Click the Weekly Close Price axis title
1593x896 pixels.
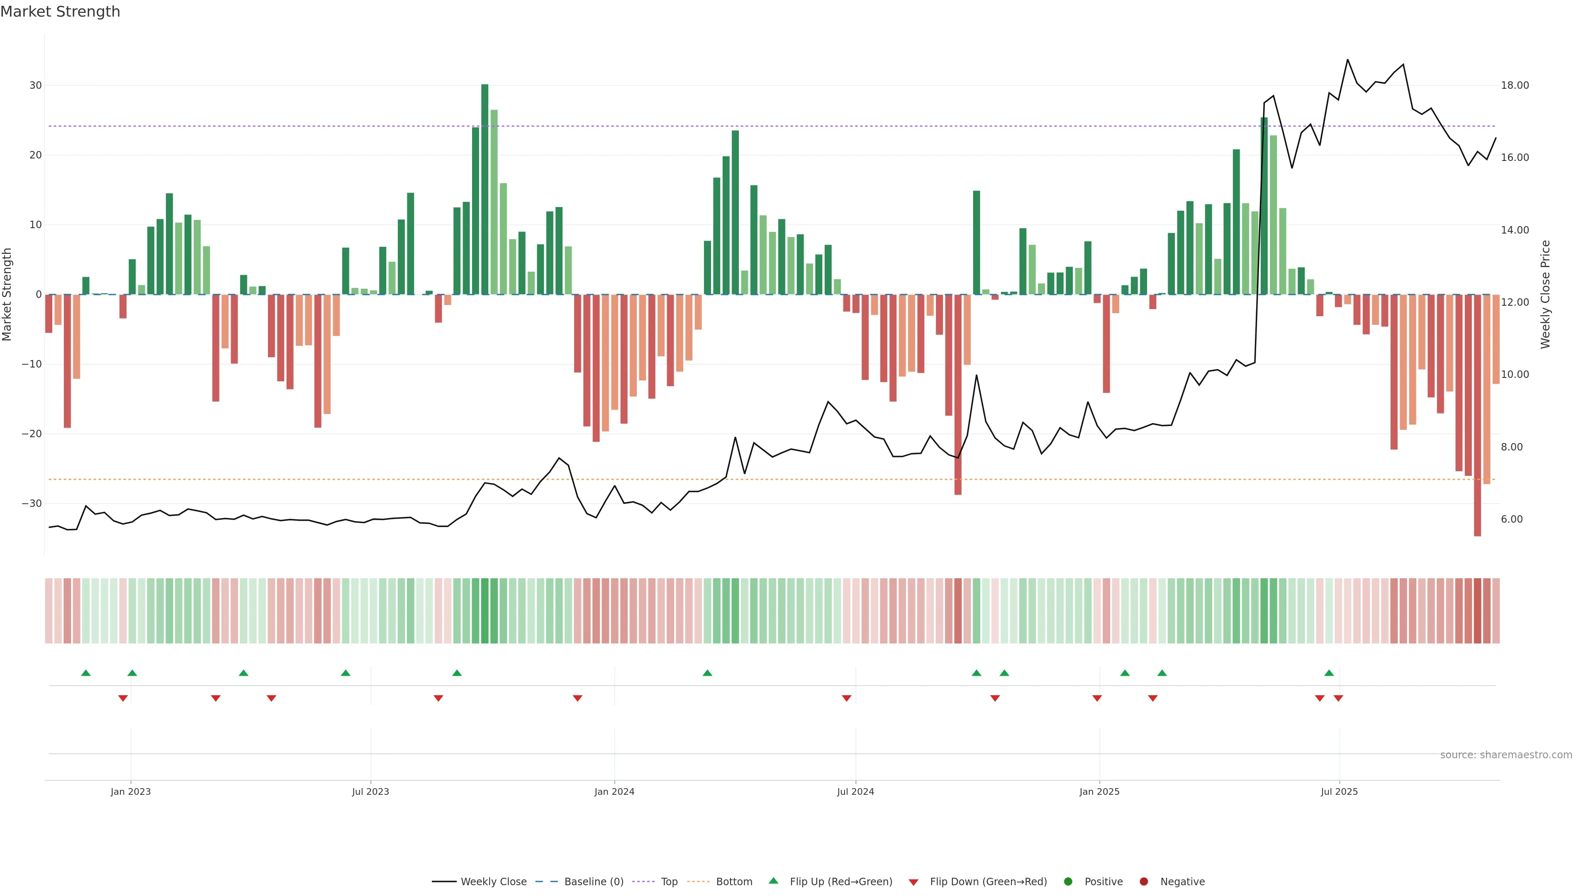point(1545,295)
